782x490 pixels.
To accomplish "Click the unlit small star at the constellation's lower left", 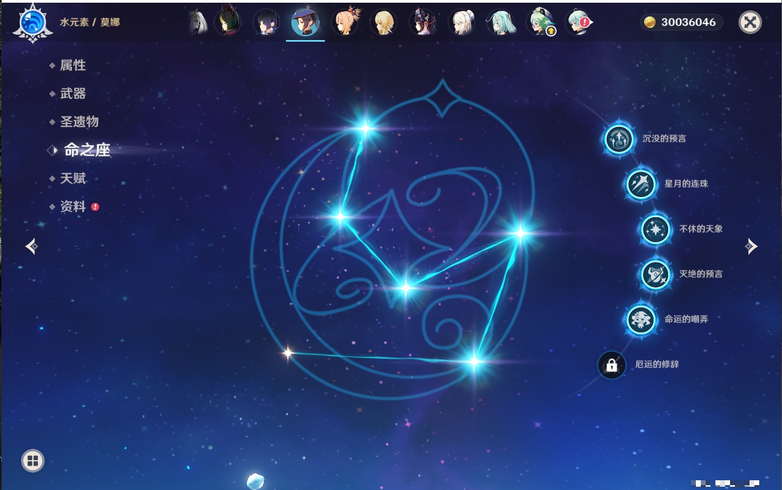I will coord(288,354).
